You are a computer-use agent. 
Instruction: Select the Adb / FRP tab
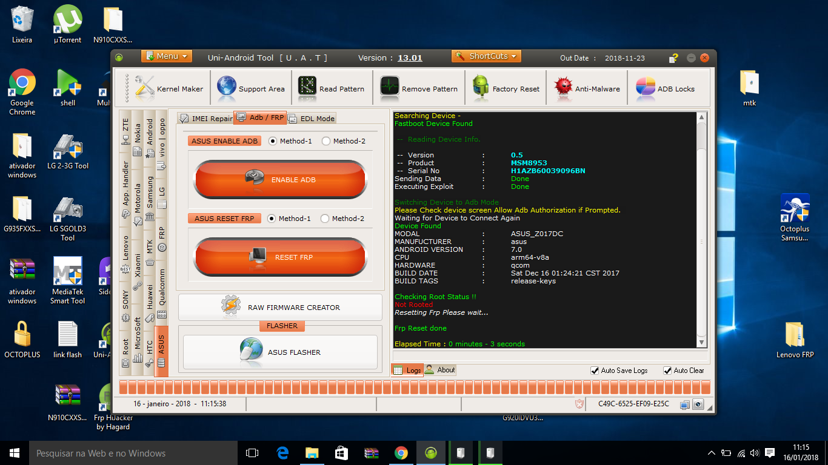260,117
